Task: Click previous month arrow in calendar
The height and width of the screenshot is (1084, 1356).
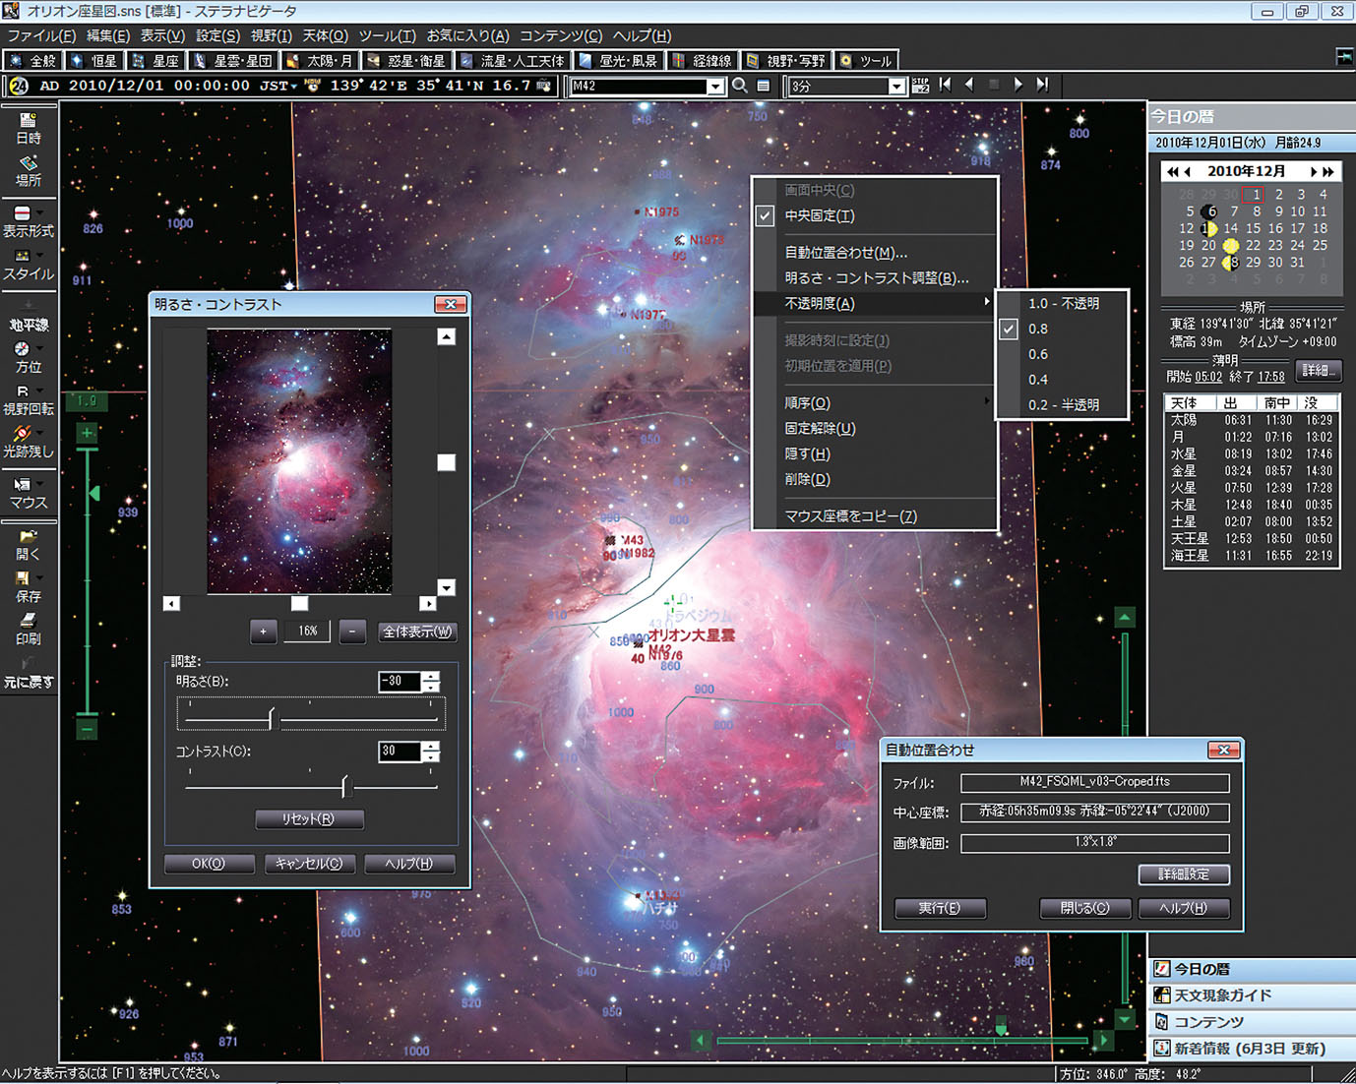Action: click(x=1188, y=171)
